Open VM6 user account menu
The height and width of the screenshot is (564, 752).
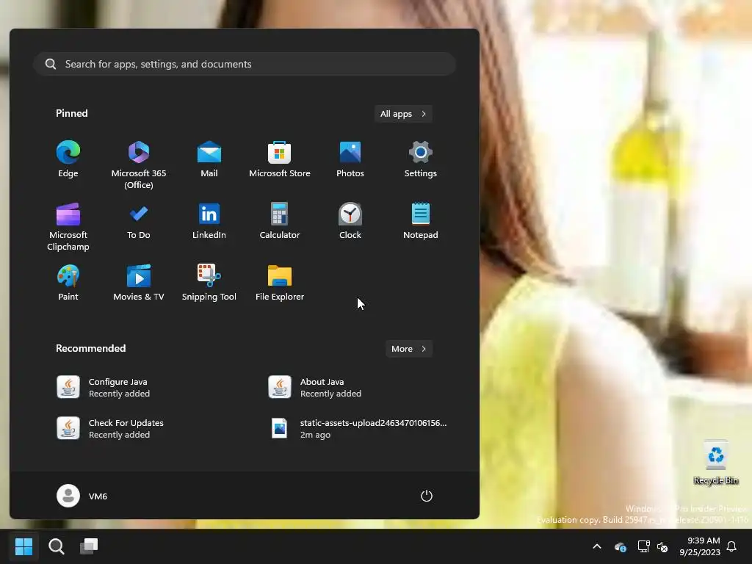(82, 496)
